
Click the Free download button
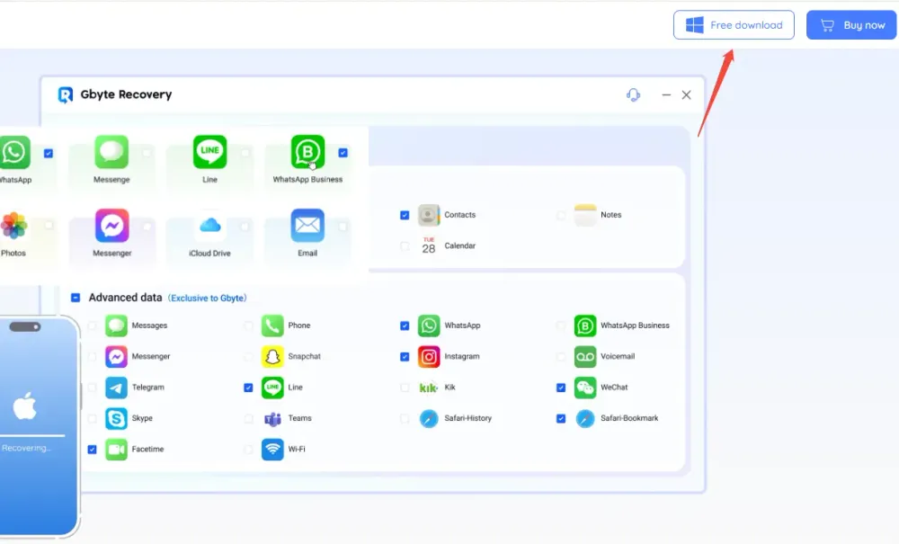[734, 24]
